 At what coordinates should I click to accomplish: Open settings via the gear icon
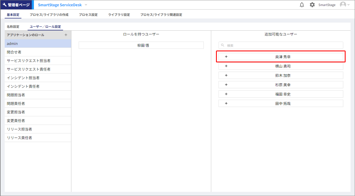click(312, 5)
